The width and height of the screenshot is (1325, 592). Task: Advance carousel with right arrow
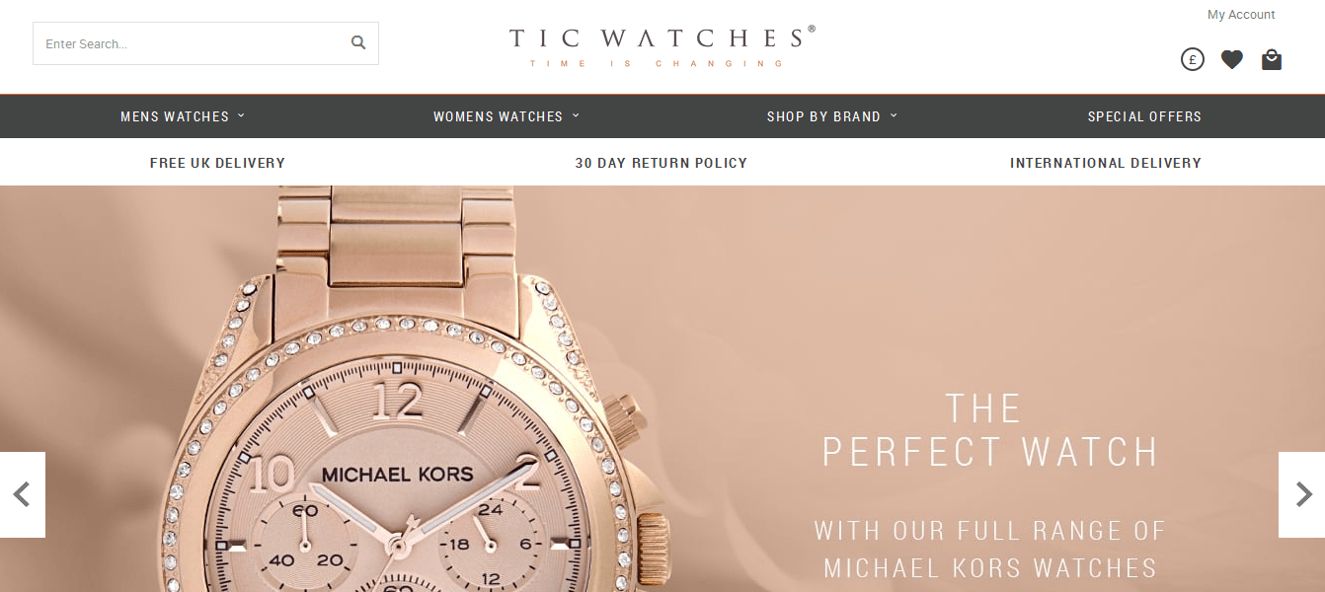[1301, 494]
